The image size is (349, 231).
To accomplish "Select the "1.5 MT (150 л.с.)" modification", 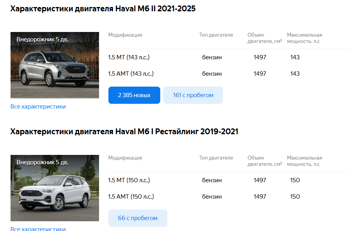I will [x=129, y=180].
